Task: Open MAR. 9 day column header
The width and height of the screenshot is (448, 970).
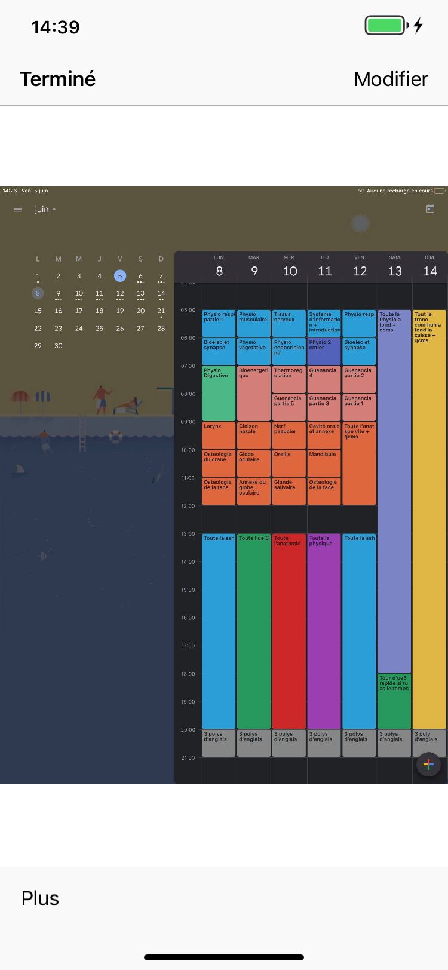Action: (x=254, y=266)
